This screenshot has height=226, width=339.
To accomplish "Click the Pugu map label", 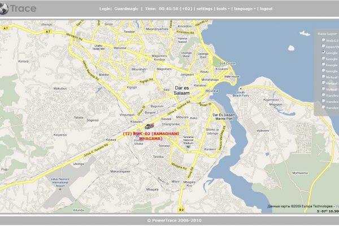I will pos(5,169).
